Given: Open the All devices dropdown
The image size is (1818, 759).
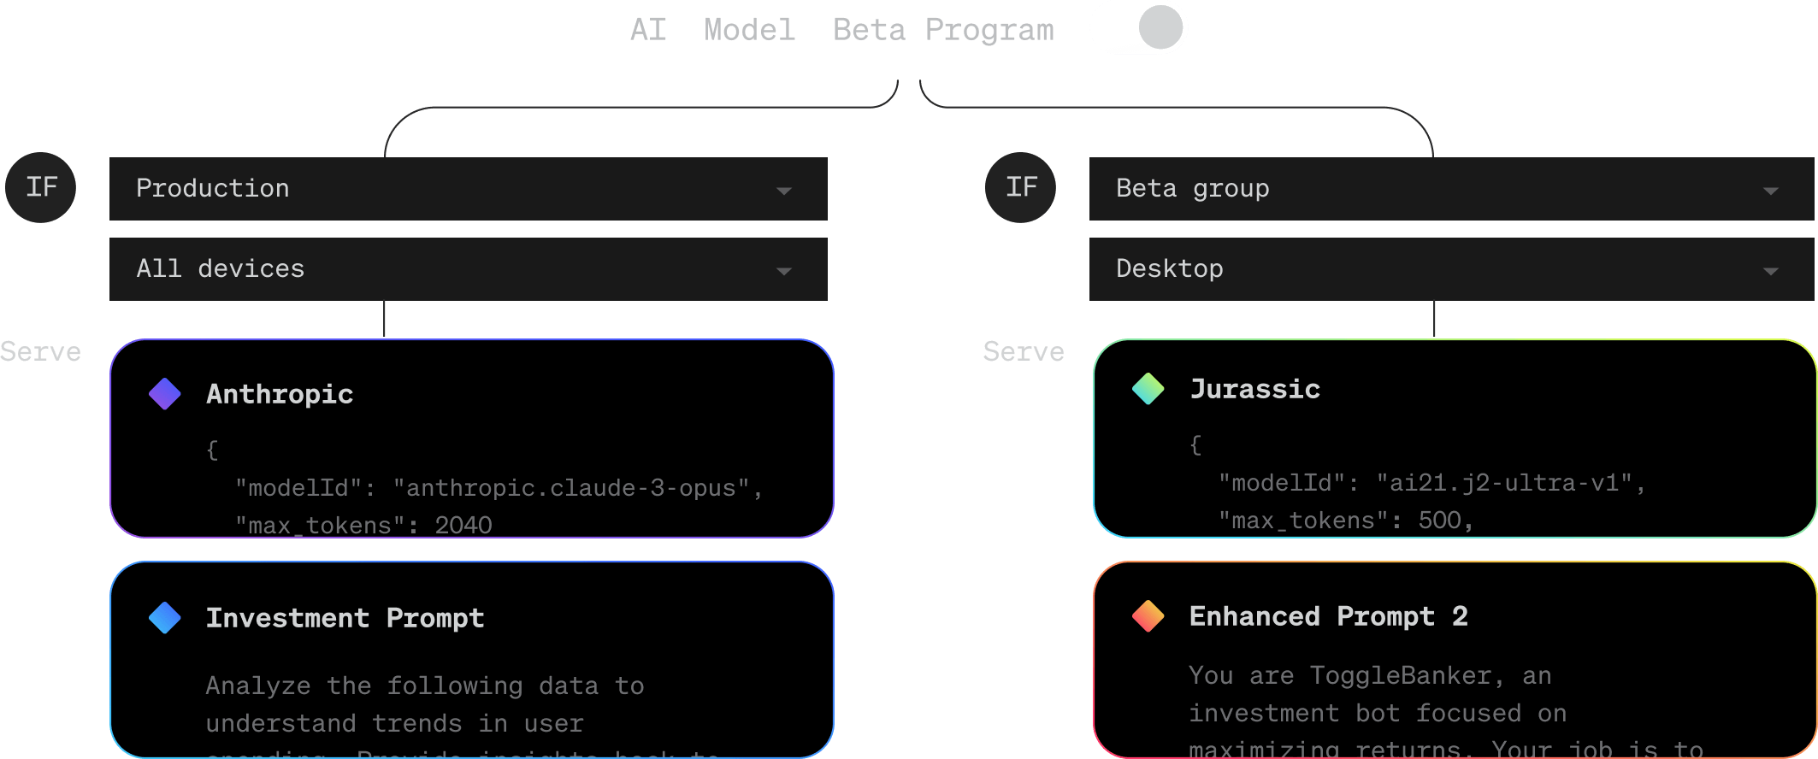Looking at the screenshot, I should (469, 269).
